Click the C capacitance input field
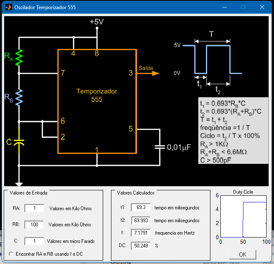 point(34,241)
